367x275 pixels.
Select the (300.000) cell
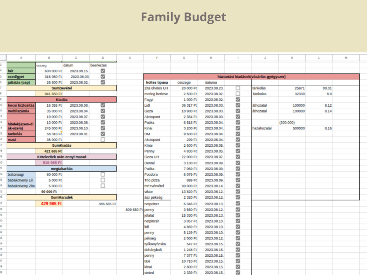click(x=292, y=122)
